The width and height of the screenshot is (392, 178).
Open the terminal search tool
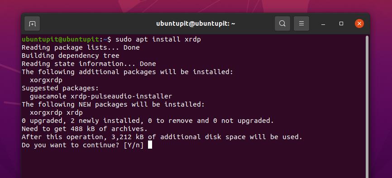pos(282,23)
